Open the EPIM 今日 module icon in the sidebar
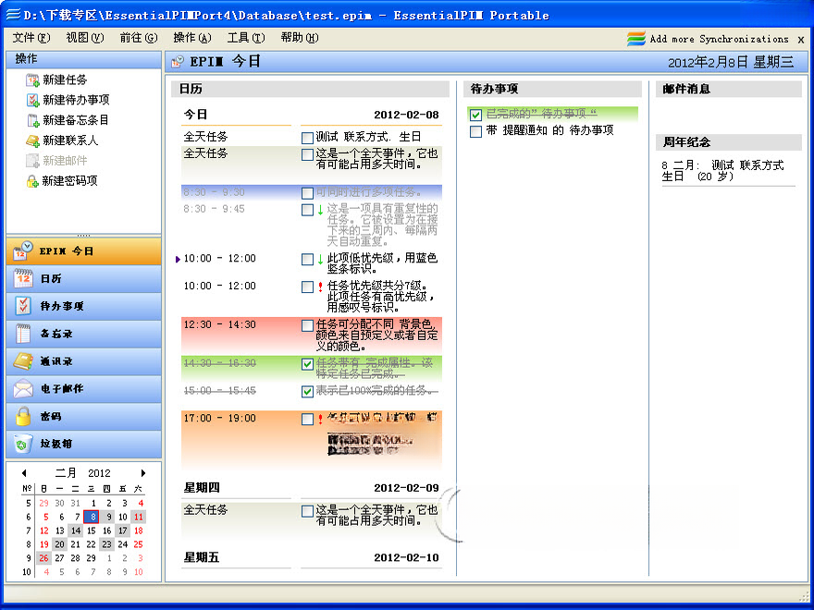This screenshot has width=814, height=610. click(23, 251)
